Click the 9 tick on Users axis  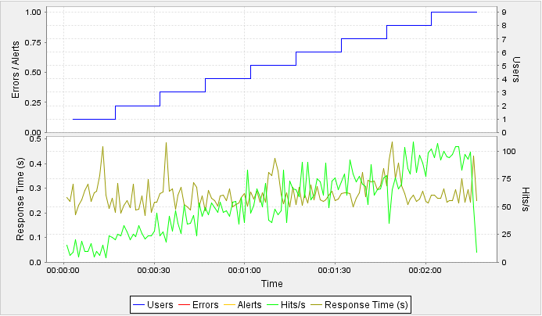[x=506, y=13]
